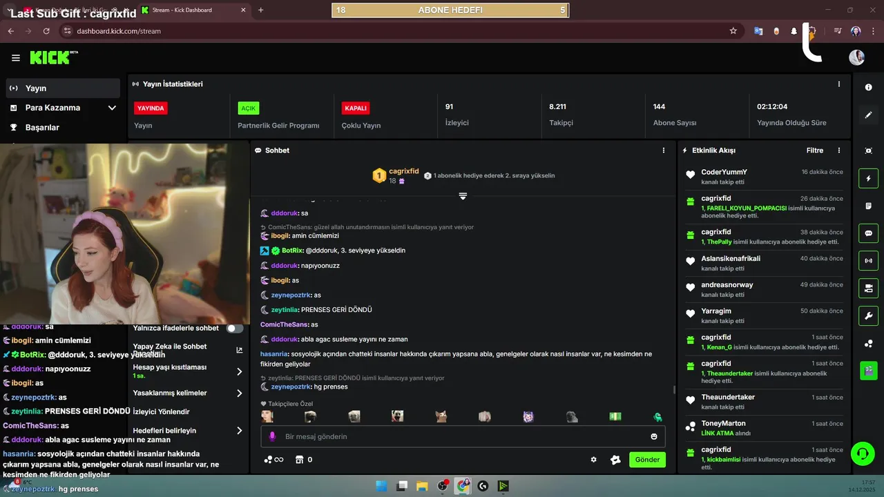Click the KICK logo
Screen dimensions: 884x497
53,57
